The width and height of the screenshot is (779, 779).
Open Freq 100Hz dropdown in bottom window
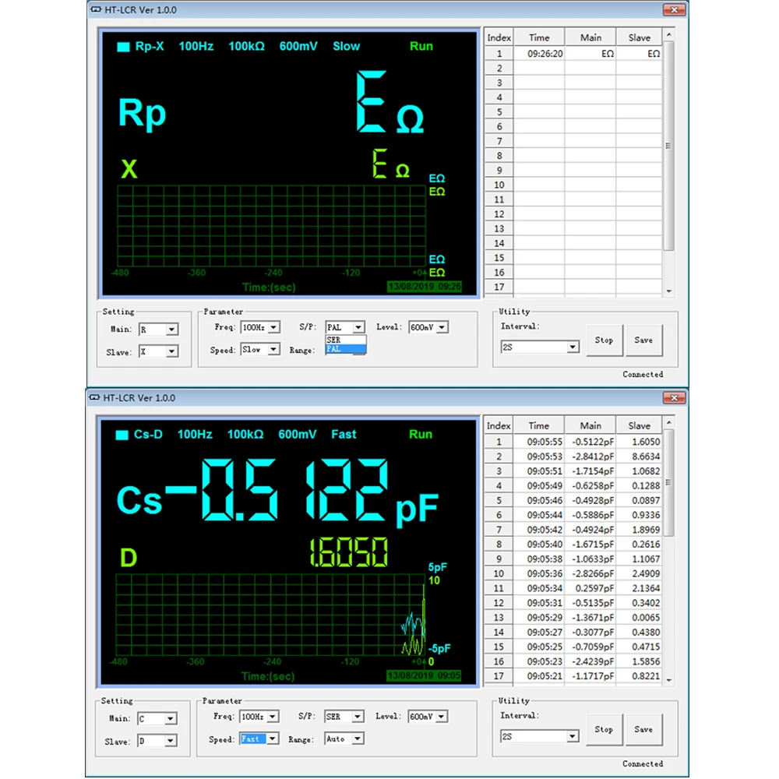(x=259, y=717)
